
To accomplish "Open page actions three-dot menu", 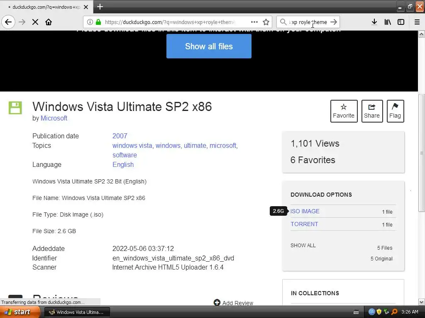I will point(254,22).
